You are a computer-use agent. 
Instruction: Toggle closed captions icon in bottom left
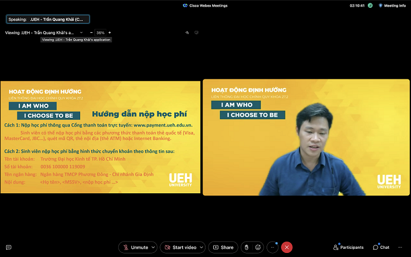click(9, 247)
